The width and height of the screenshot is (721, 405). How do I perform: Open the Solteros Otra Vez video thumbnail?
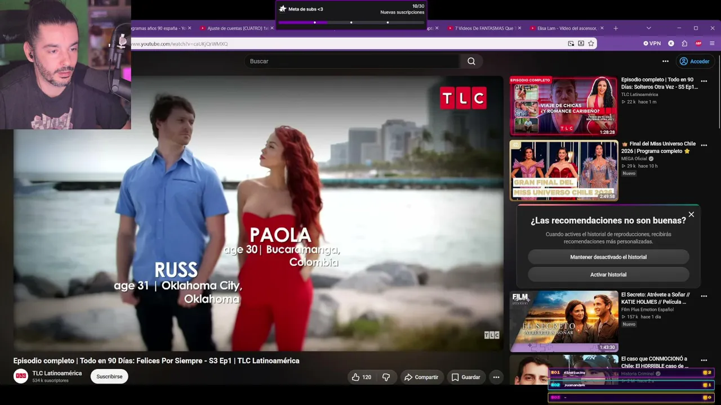[x=563, y=106]
